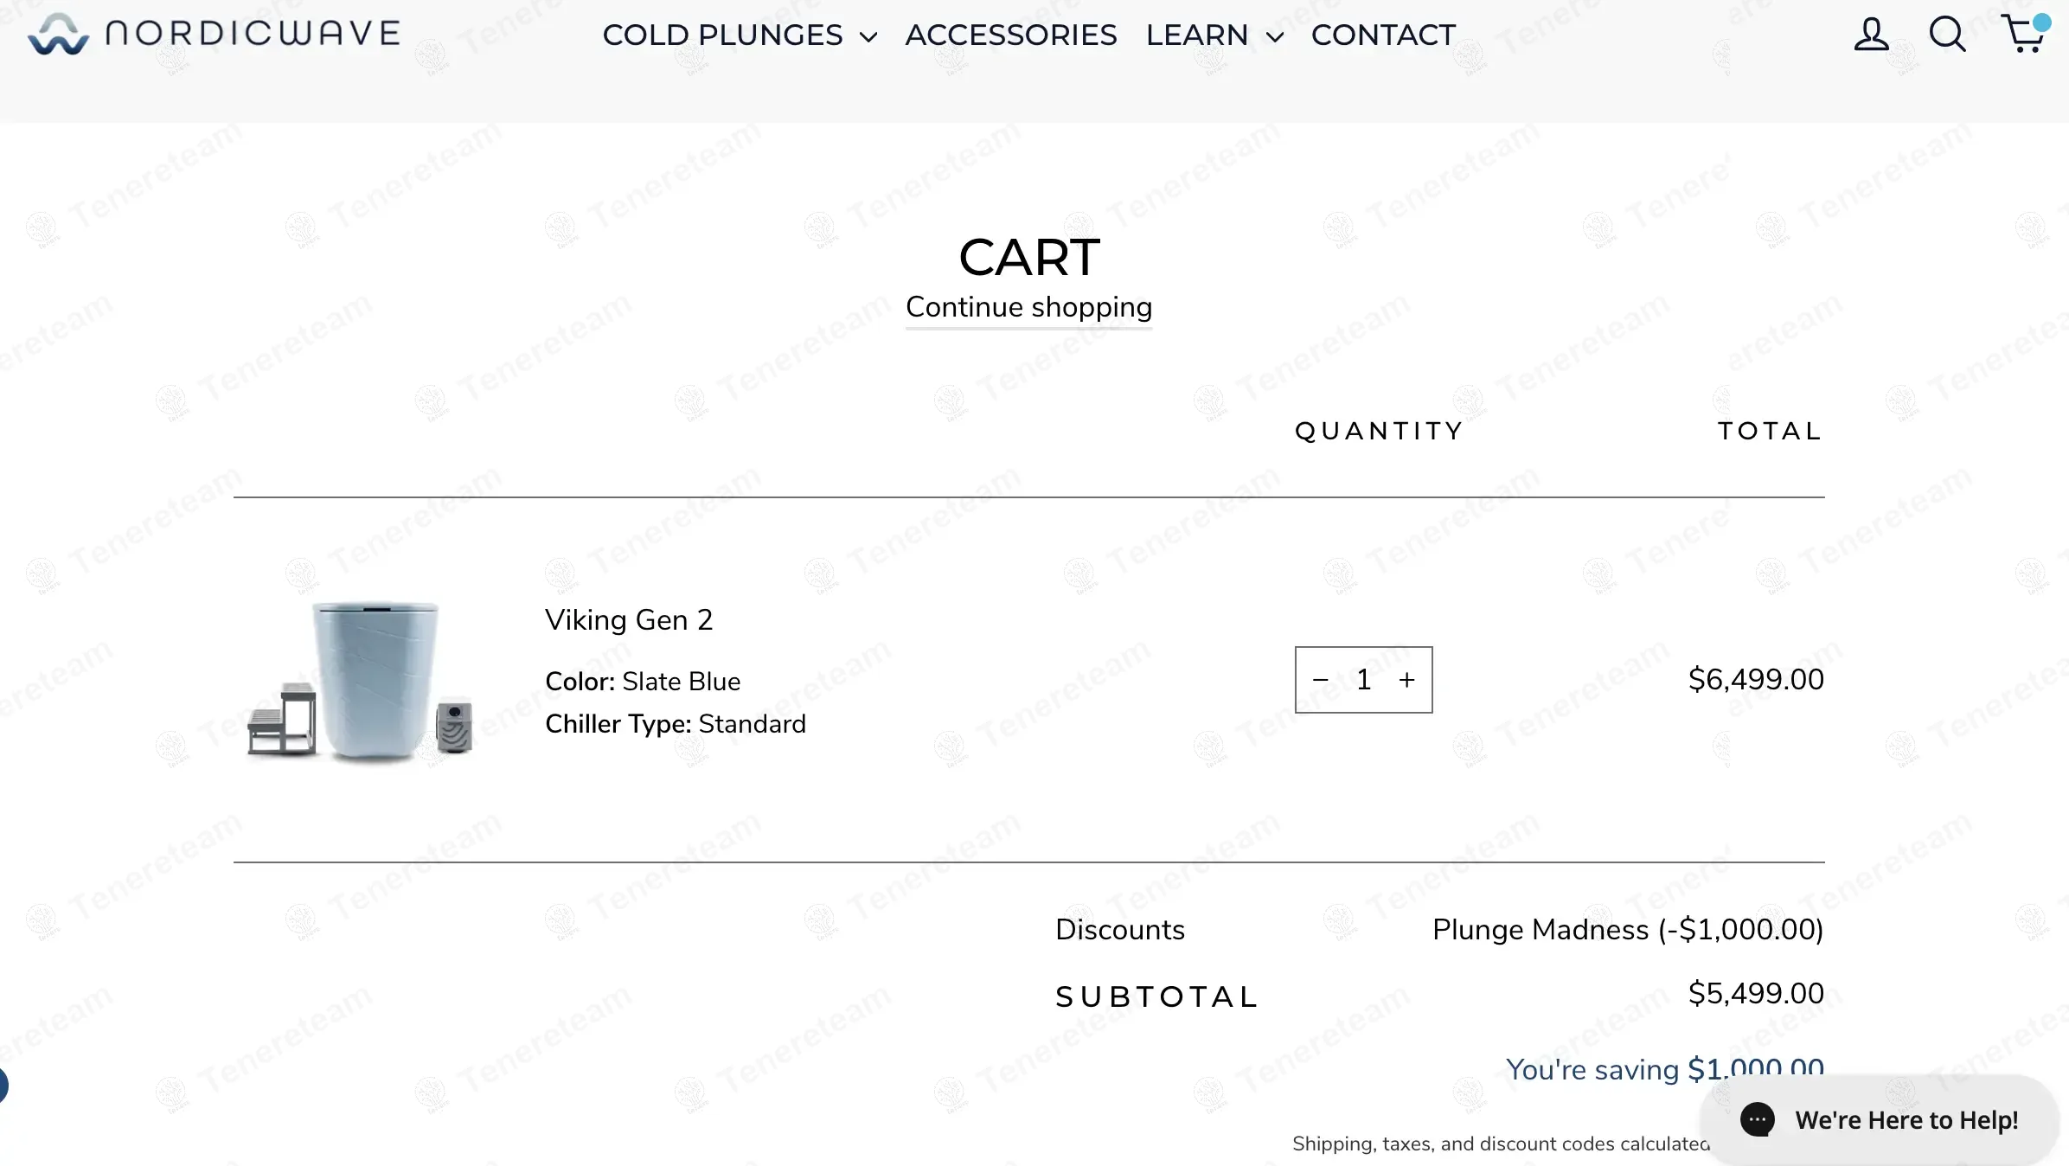Decrease Viking Gen 2 quantity with minus
This screenshot has height=1166, width=2069.
pyautogui.click(x=1320, y=680)
